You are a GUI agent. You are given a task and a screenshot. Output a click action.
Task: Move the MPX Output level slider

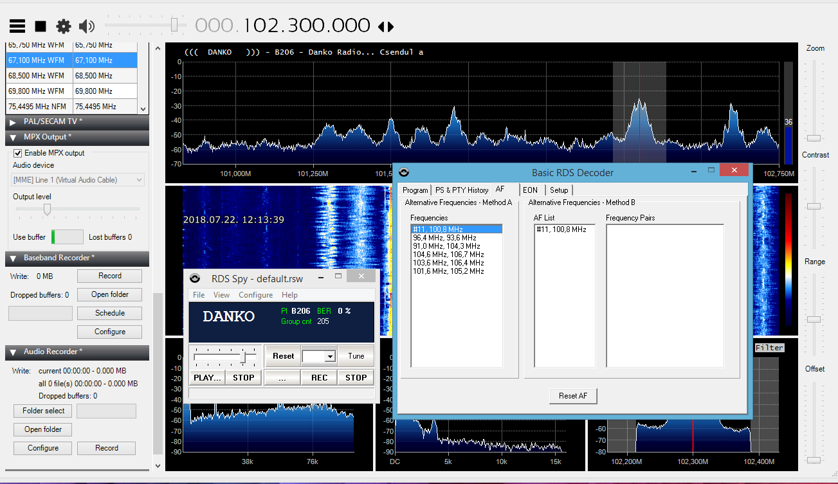coord(47,209)
